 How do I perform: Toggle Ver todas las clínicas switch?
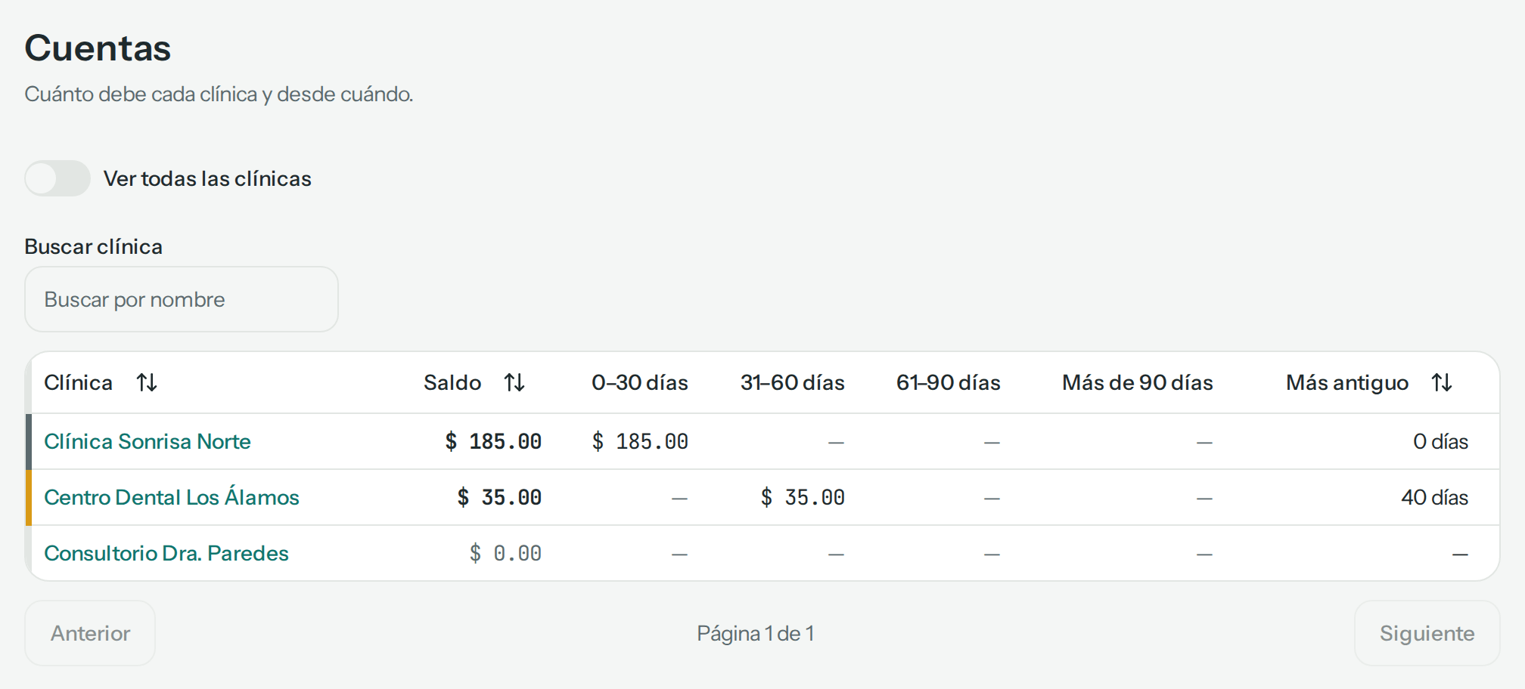tap(57, 178)
